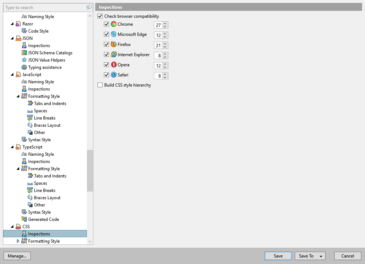Open JavaScript Line Breaks page

click(x=45, y=118)
